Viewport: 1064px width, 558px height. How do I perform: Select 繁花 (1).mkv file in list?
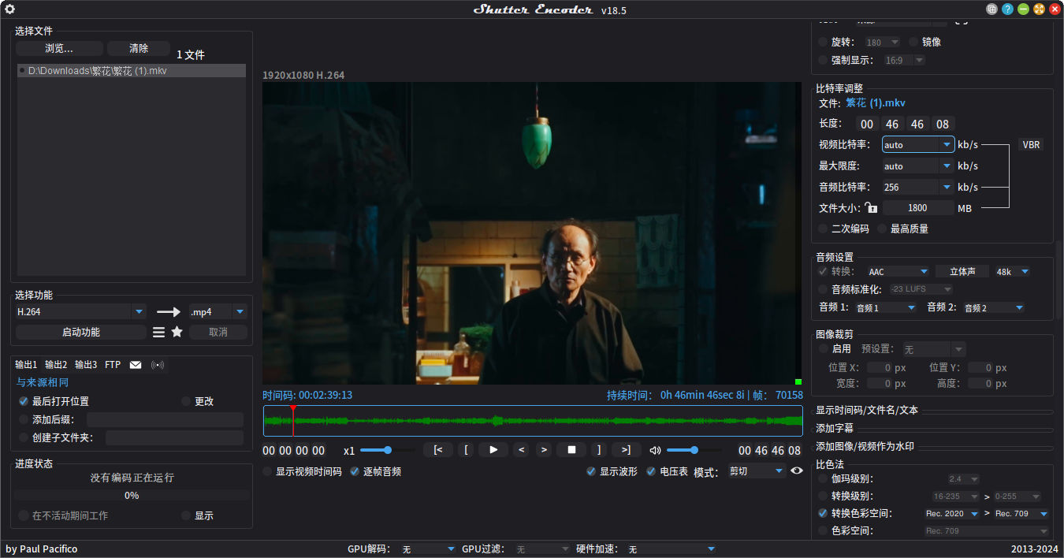[132, 71]
